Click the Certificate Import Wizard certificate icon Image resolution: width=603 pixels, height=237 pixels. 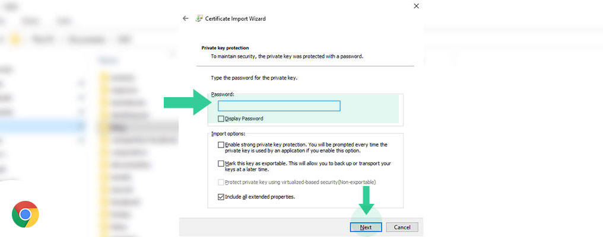pyautogui.click(x=199, y=18)
